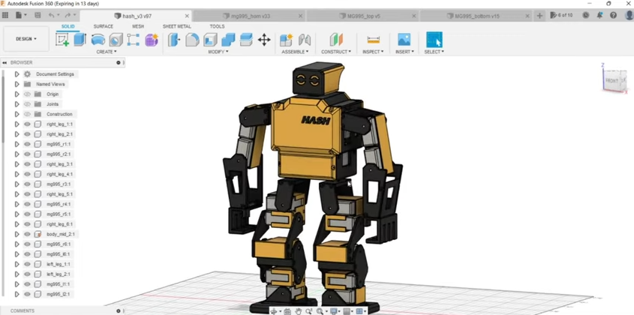The image size is (634, 315).
Task: Hide the mg995_l2:1 component
Action: (x=27, y=295)
